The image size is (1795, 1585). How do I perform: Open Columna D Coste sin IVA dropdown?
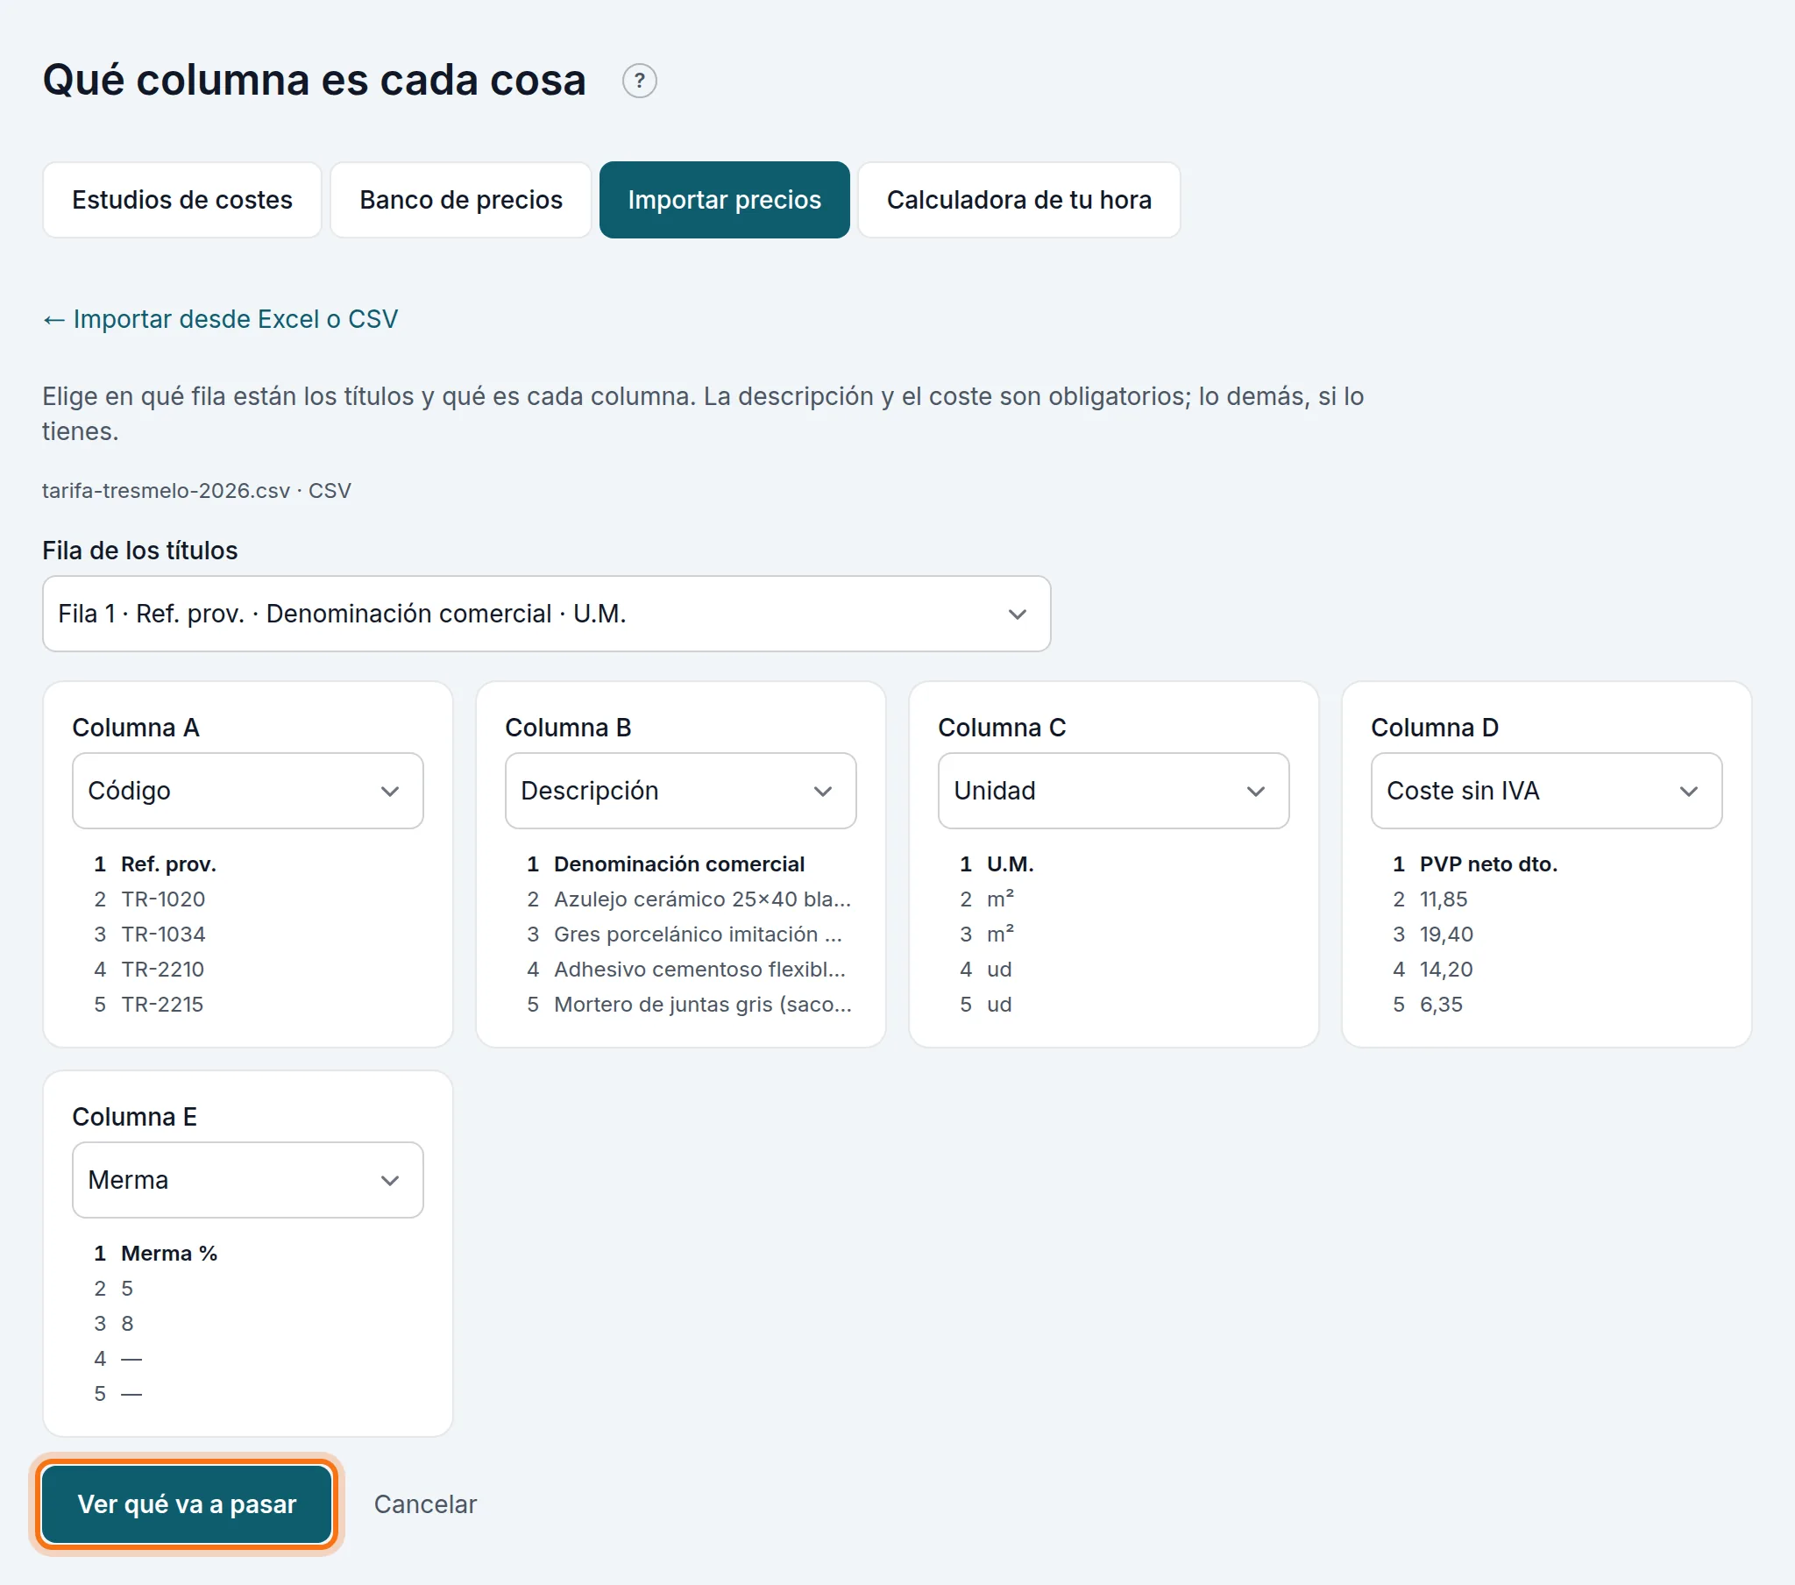1546,790
